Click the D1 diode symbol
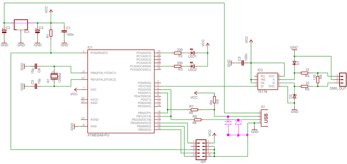 pyautogui.click(x=294, y=63)
